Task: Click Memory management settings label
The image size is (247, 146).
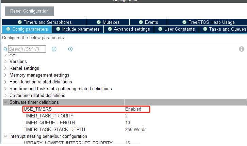Action: coord(39,75)
